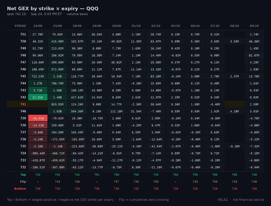
Task: Select the highlighted 741 strike row label
Action: point(23,104)
